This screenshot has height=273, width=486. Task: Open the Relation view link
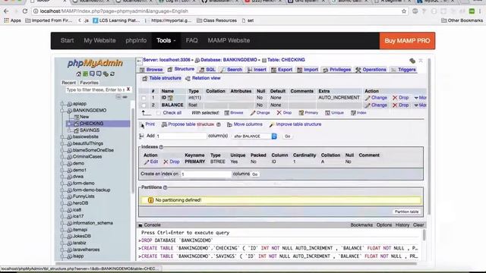[x=203, y=78]
